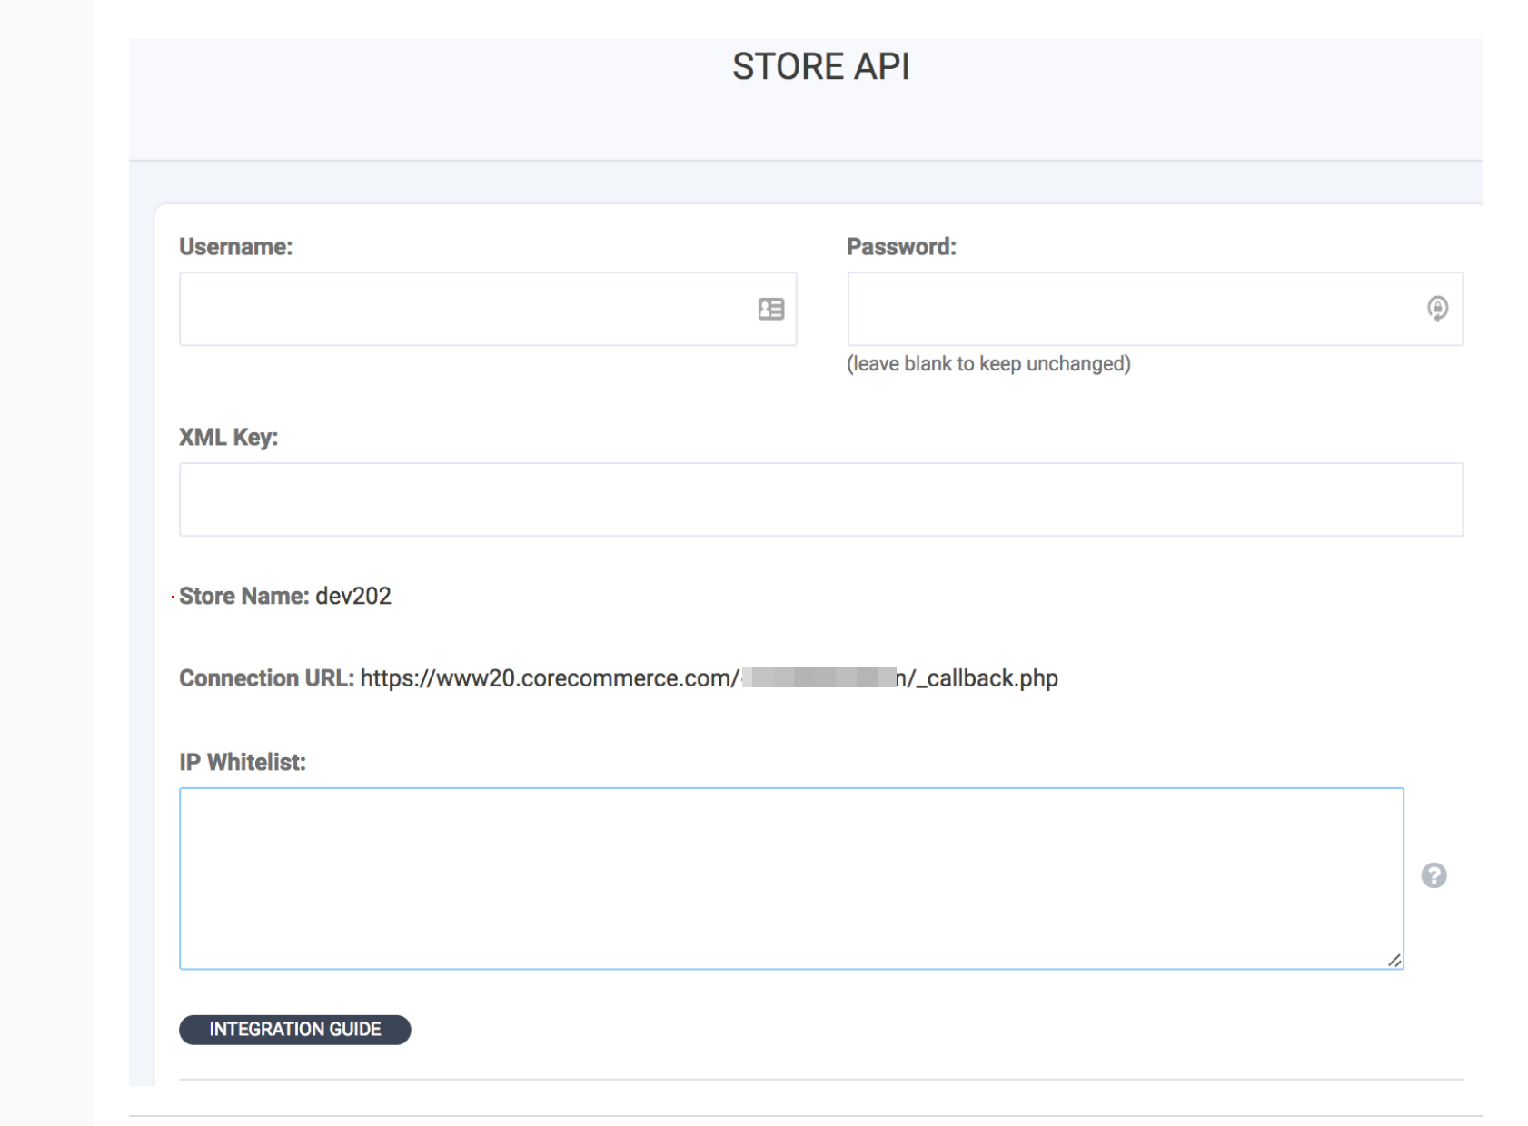This screenshot has height=1126, width=1528.
Task: Click the Store Name dev202 value
Action: 353,596
